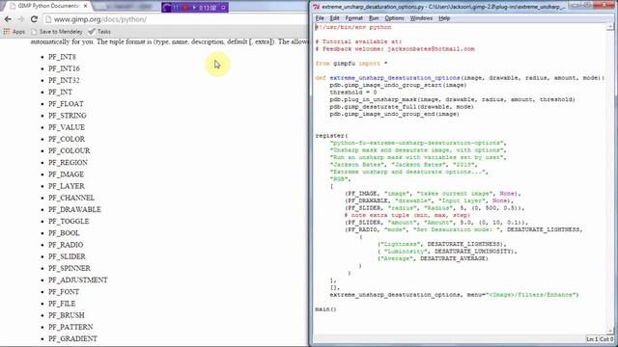The height and width of the screenshot is (347, 618).
Task: Click PF_CHANNEL in the list
Action: 71,198
